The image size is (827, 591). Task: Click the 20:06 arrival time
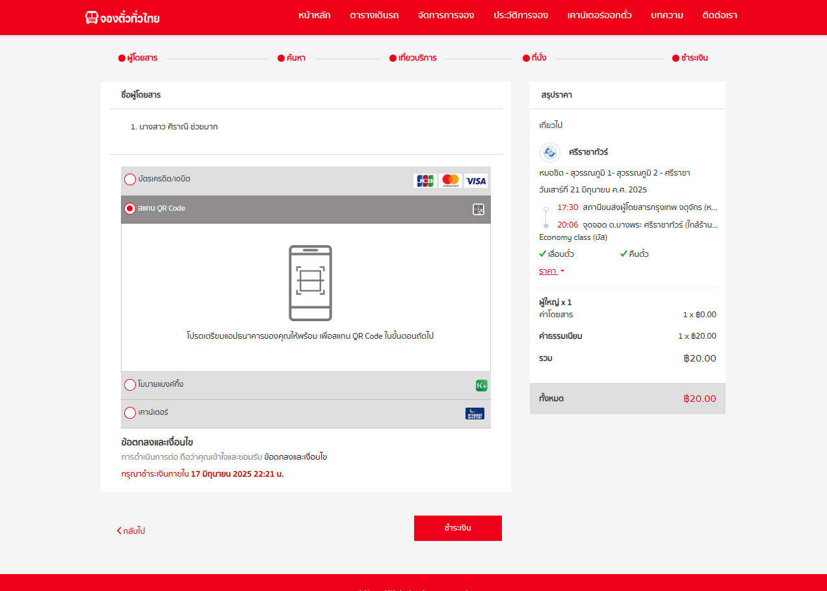[568, 225]
